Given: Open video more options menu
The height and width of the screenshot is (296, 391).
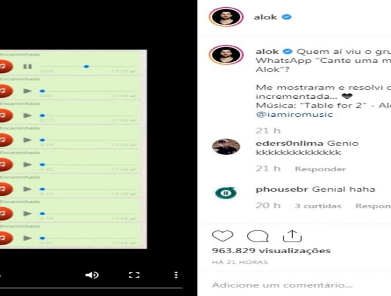Looking at the screenshot, I should [176, 275].
